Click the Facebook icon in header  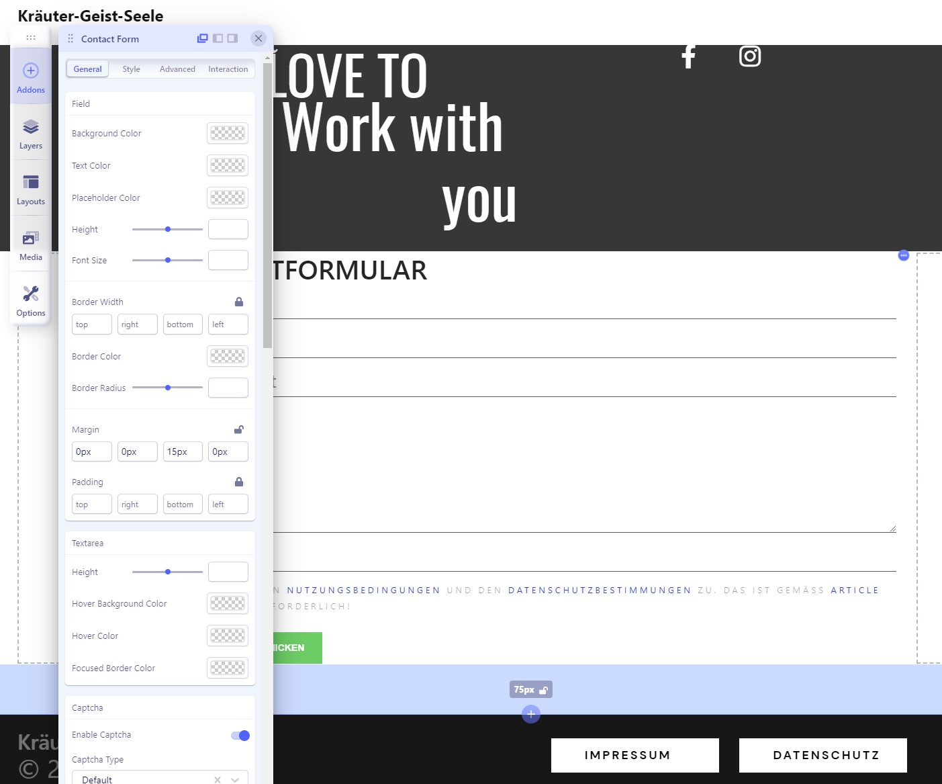(688, 56)
